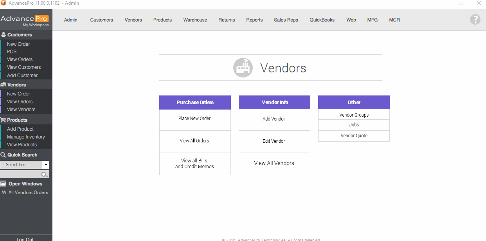Click the help question mark icon
486x241 pixels.
click(x=475, y=20)
